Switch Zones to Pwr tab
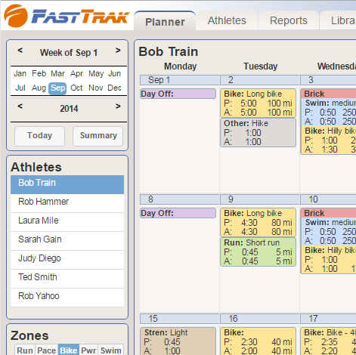The width and height of the screenshot is (356, 355). [x=88, y=350]
